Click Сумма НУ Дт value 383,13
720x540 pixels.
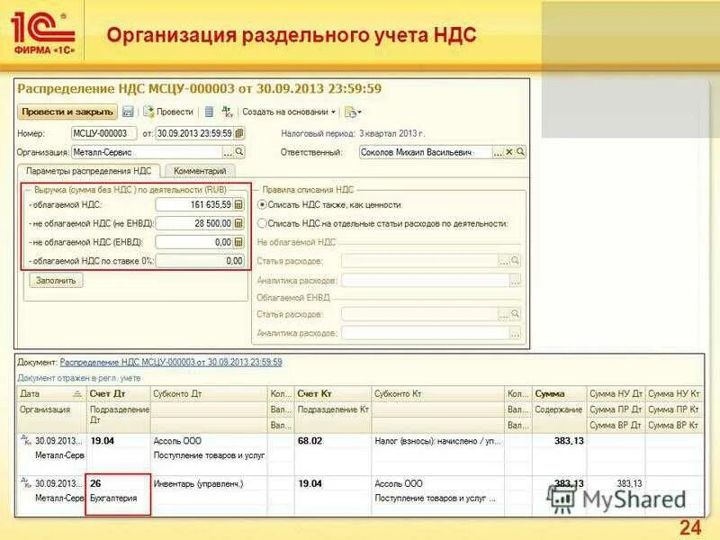(629, 483)
